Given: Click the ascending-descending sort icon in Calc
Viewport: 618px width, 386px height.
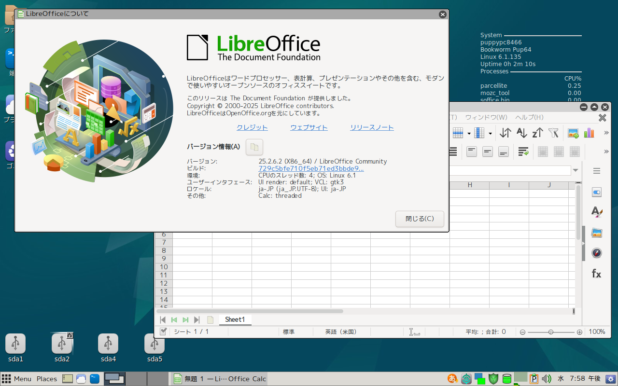Looking at the screenshot, I should pos(506,133).
